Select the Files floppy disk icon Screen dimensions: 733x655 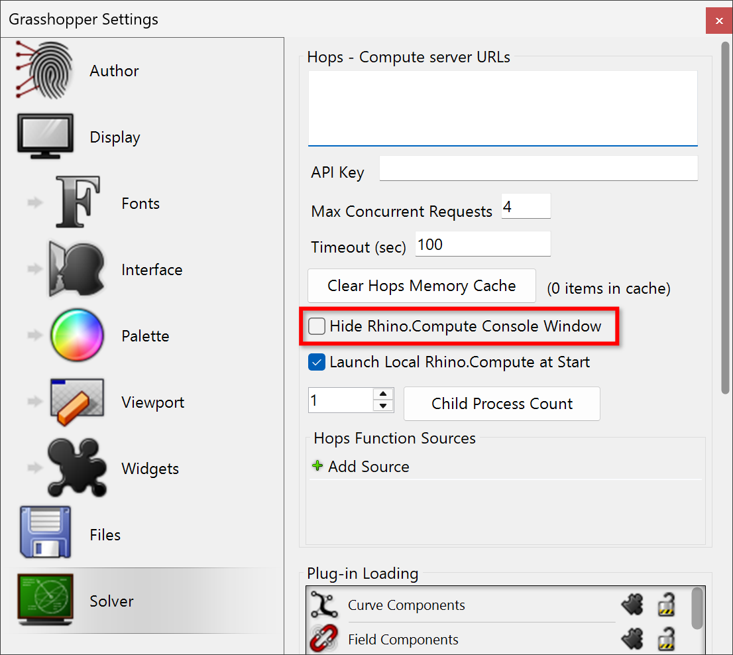tap(45, 534)
